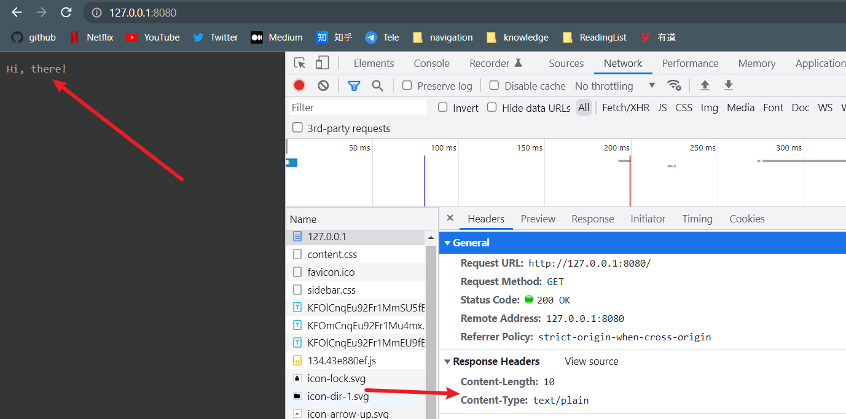The image size is (846, 419).
Task: Filter requests by CSS
Action: click(684, 108)
